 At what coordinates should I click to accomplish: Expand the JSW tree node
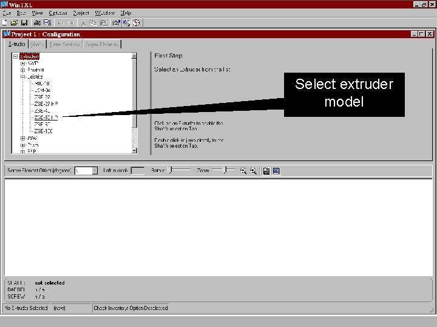coord(23,138)
